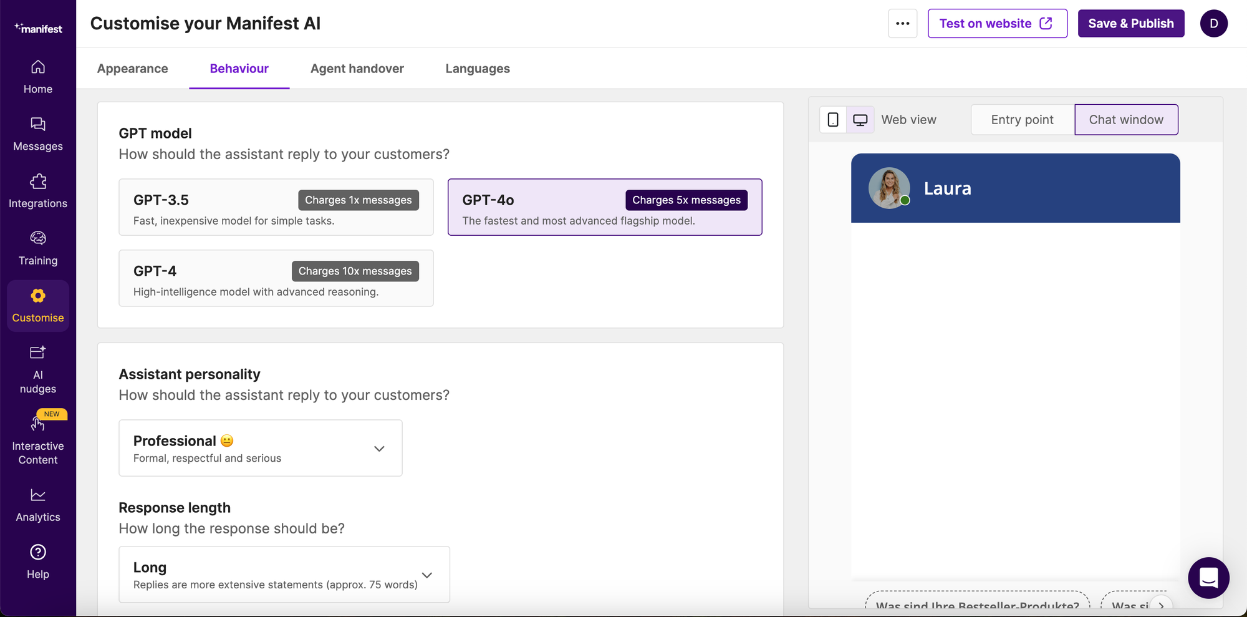Open the Help question mark icon

pos(38,552)
